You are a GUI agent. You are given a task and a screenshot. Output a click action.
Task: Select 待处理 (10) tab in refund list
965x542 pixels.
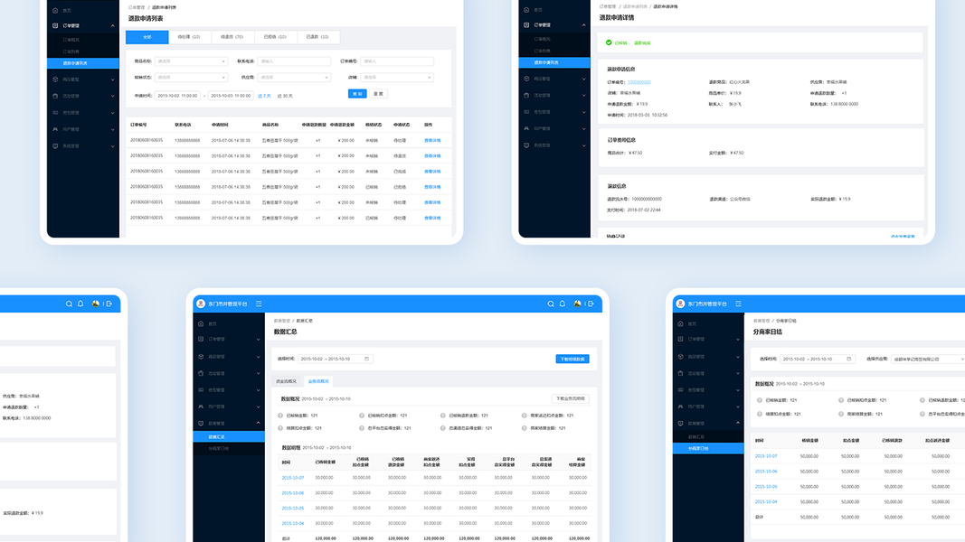click(189, 37)
